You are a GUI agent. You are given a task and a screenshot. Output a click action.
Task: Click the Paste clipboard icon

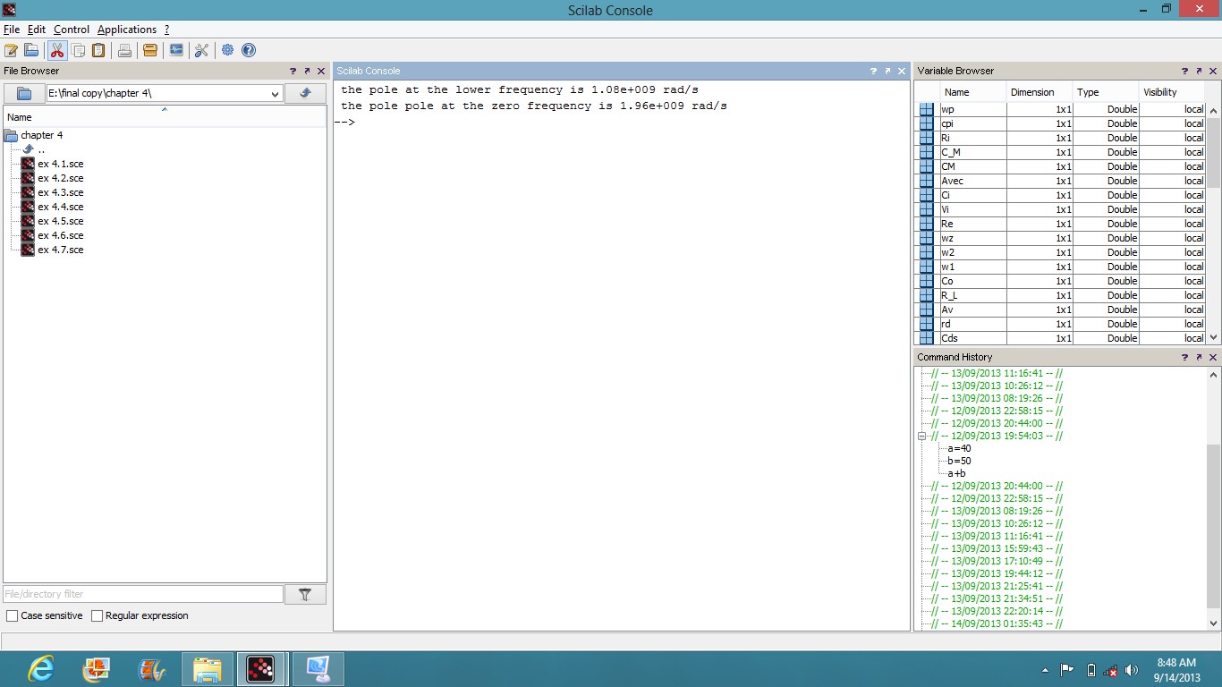(98, 50)
